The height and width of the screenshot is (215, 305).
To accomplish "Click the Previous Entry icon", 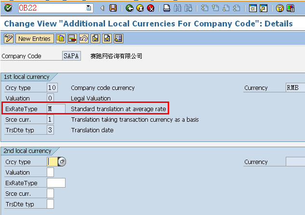I will pos(95,38).
